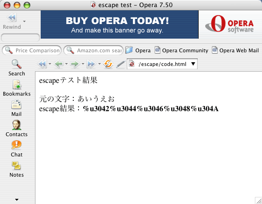Click the heading escapeテスト結果

[68, 81]
